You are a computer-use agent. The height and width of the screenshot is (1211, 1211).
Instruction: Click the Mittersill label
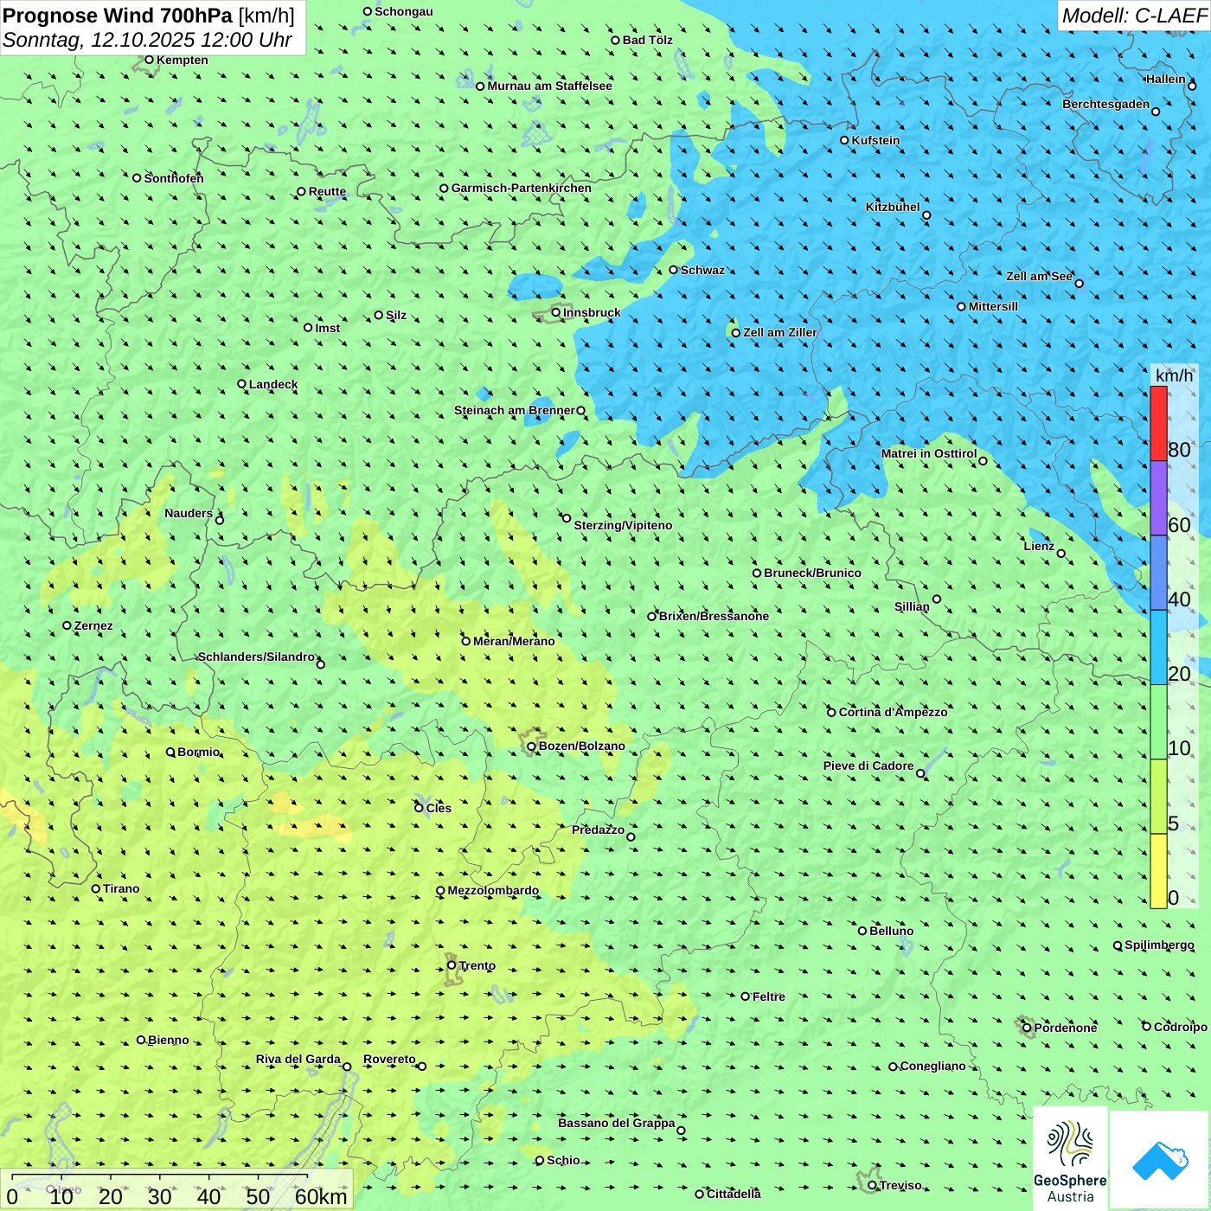[x=993, y=306]
